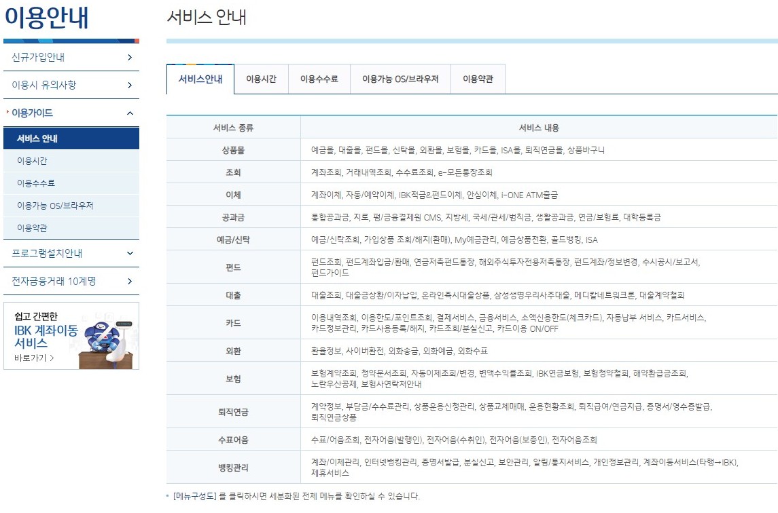Click 서비스 종류 column header
Image resolution: width=778 pixels, height=513 pixels.
pyautogui.click(x=233, y=128)
